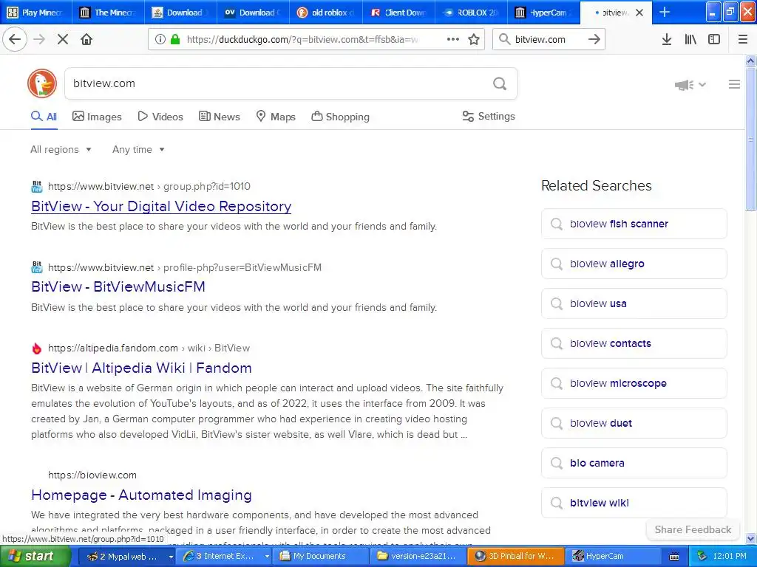The width and height of the screenshot is (757, 567).
Task: Expand the All regions dropdown
Action: 61,149
